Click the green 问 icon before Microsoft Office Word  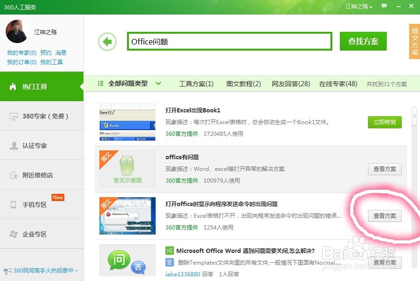169,251
